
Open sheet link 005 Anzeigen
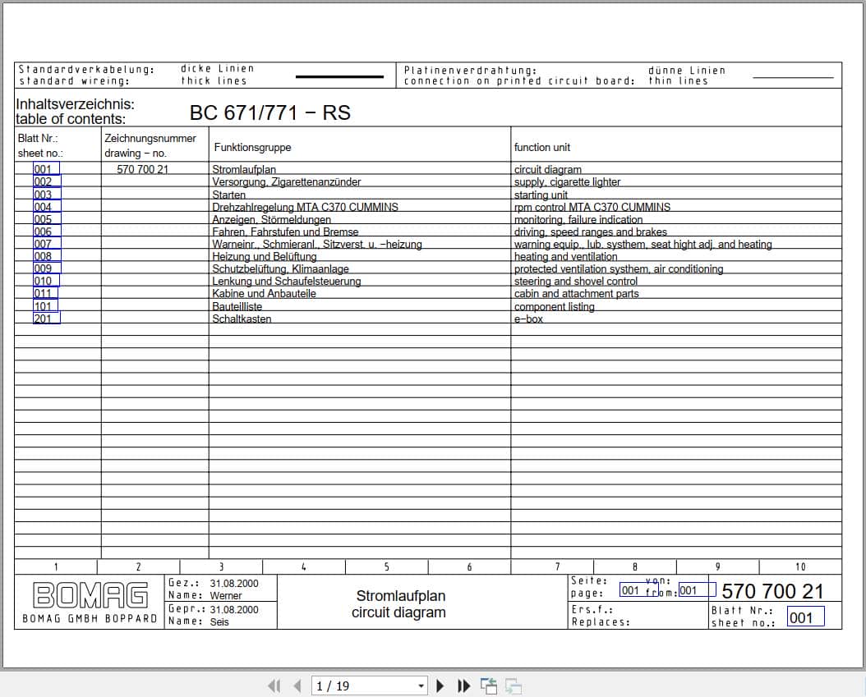coord(47,219)
